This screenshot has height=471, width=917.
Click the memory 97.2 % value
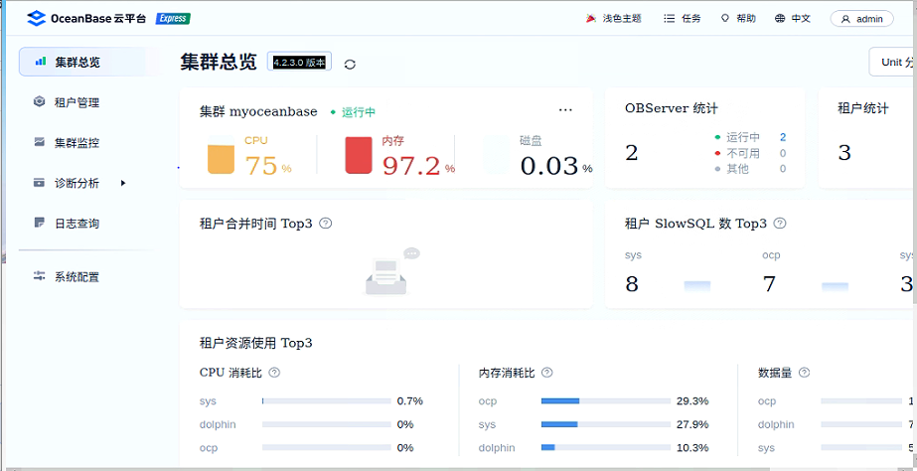coord(418,166)
